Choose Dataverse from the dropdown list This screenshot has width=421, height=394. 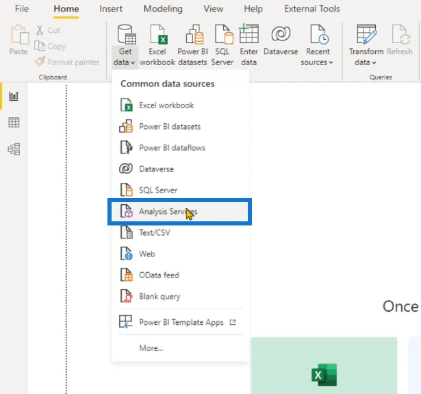[x=181, y=169]
